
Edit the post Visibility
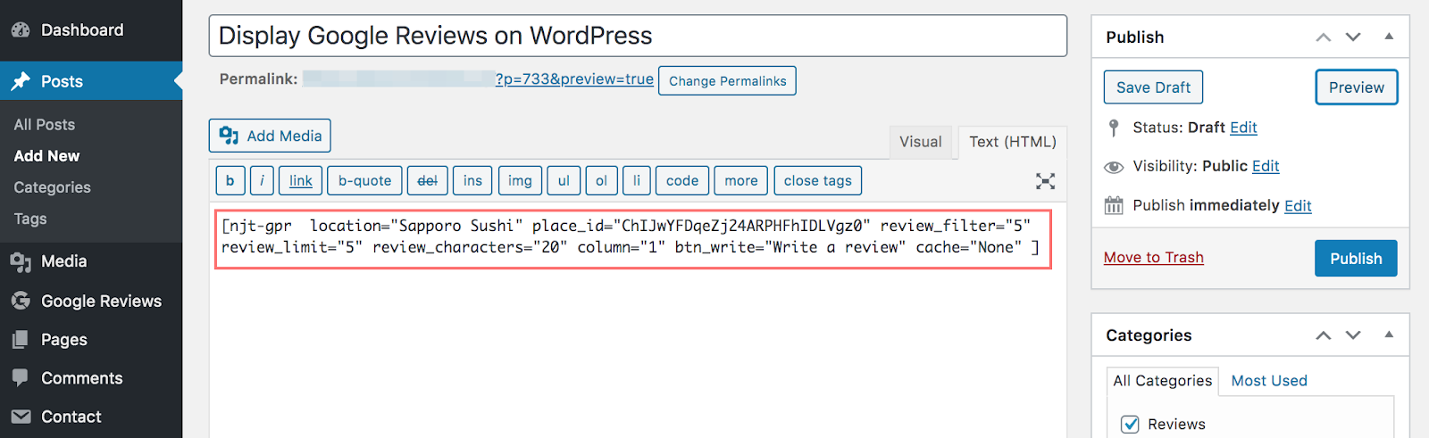1266,166
